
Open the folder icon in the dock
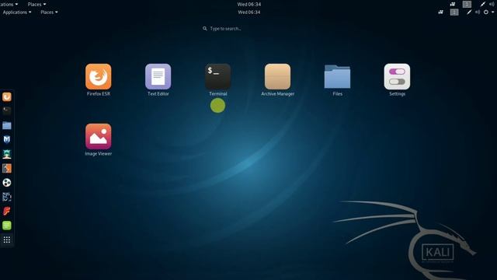click(7, 125)
